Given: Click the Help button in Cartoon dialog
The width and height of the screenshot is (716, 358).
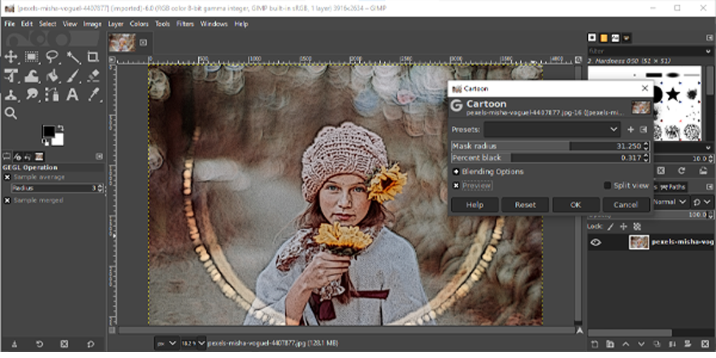Looking at the screenshot, I should click(475, 205).
